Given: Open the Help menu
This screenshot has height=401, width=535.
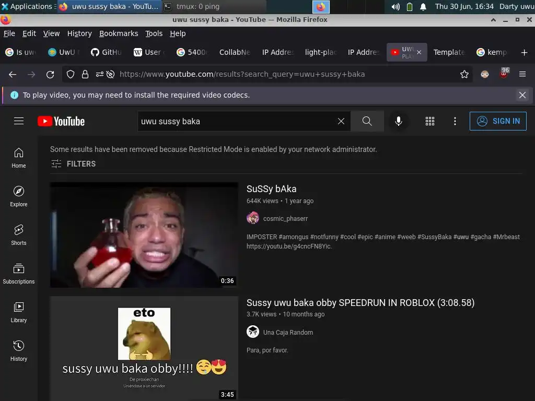Looking at the screenshot, I should 178,33.
